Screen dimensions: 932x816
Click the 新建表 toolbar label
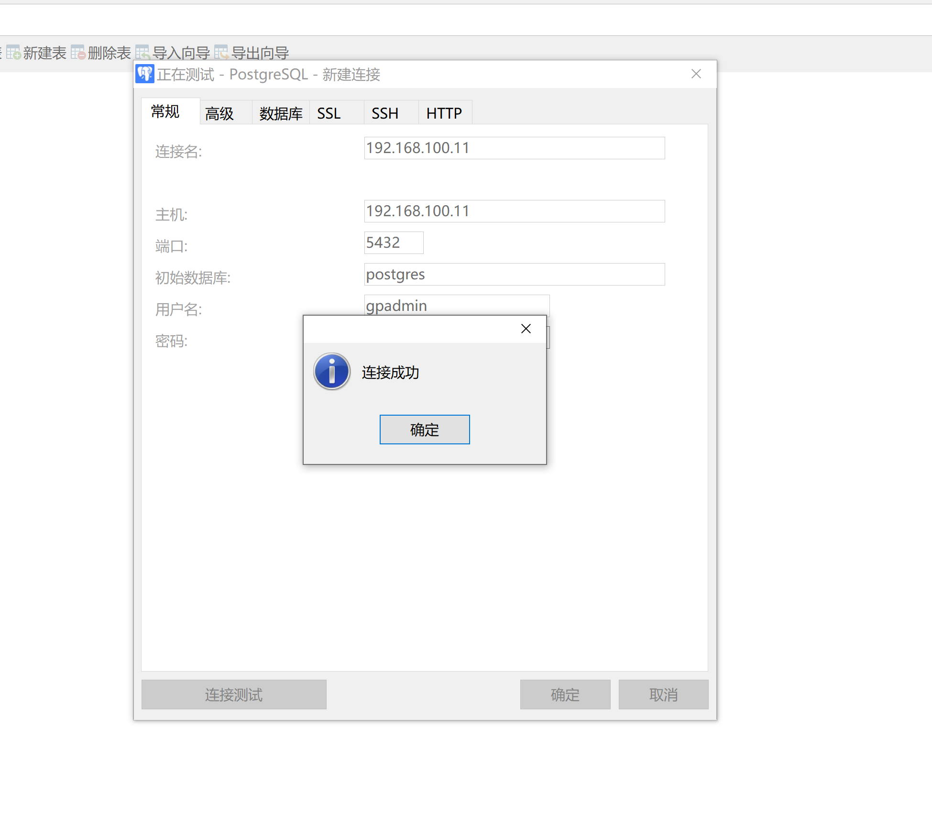[44, 53]
